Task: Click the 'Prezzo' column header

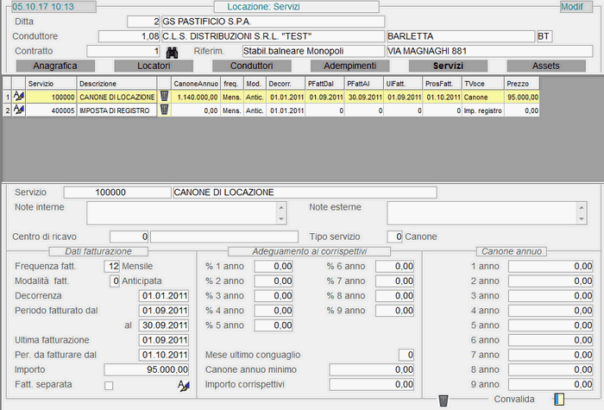Action: pyautogui.click(x=522, y=84)
